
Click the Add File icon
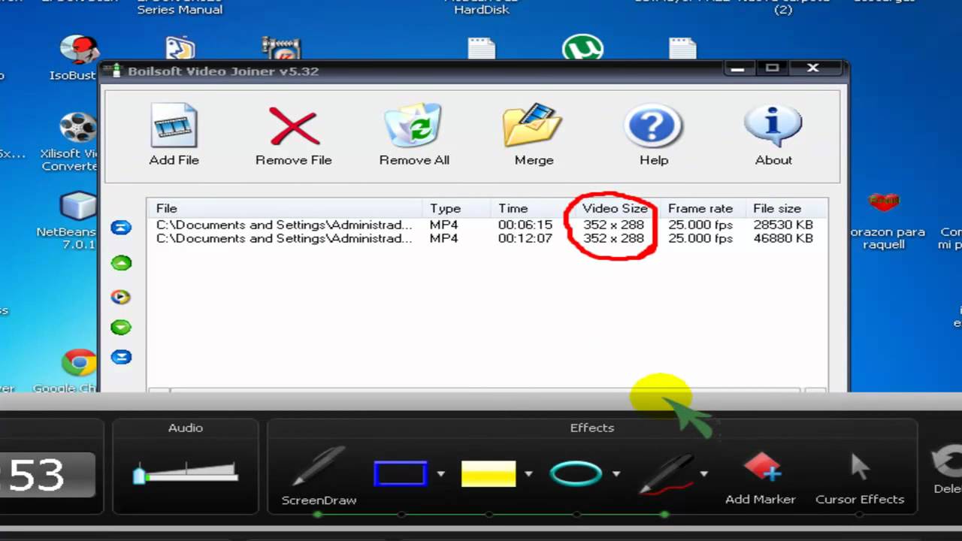click(174, 125)
